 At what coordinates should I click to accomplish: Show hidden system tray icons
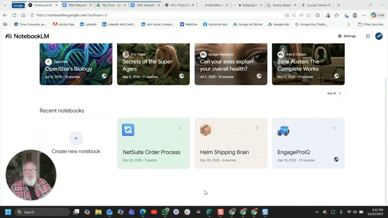tap(316, 212)
